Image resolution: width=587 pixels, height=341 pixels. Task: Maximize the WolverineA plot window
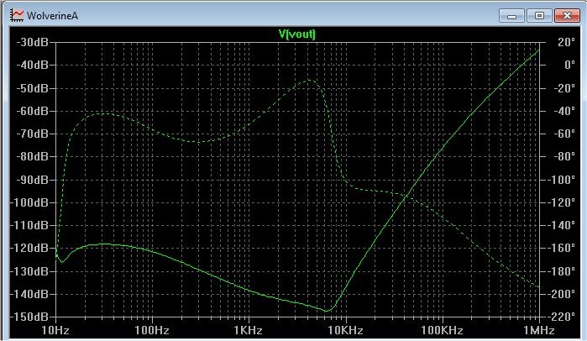[539, 16]
